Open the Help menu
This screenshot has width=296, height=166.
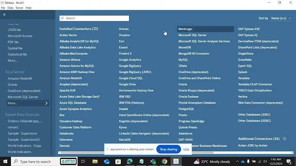click(28, 8)
